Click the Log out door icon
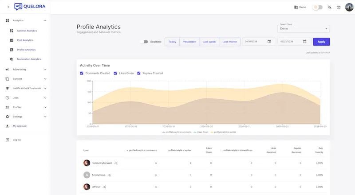Viewport: 355px width, 195px height. (7, 140)
